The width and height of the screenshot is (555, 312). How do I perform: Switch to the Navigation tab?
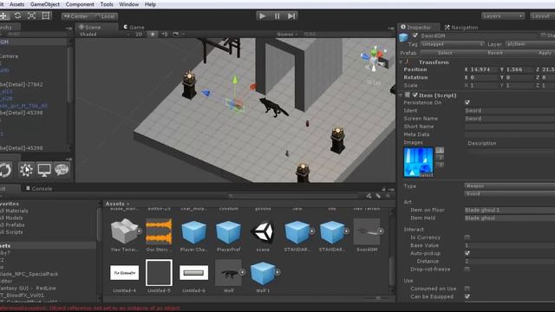click(x=461, y=27)
